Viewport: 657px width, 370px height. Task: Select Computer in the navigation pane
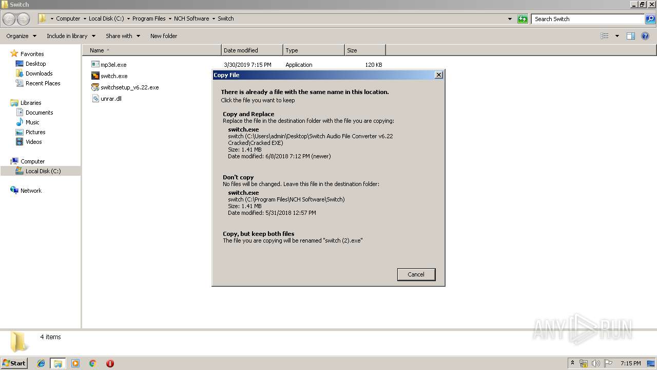(32, 161)
